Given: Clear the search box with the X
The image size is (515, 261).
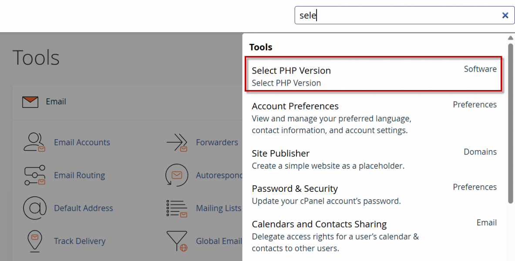Looking at the screenshot, I should pos(505,15).
